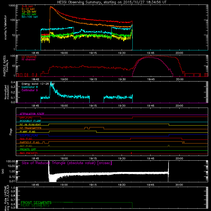The image size is (211, 211).
Task: Click the ATTENUATOR STATE flag label
Action: click(32, 114)
